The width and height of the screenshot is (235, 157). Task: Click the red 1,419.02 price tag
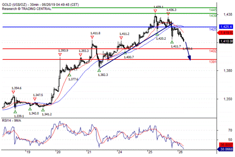(x=225, y=33)
